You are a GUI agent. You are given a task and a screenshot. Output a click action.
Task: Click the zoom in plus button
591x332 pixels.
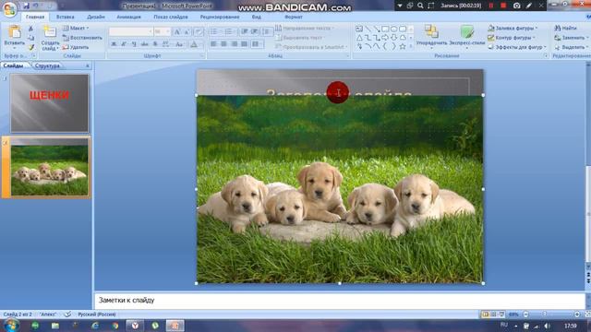click(x=576, y=314)
